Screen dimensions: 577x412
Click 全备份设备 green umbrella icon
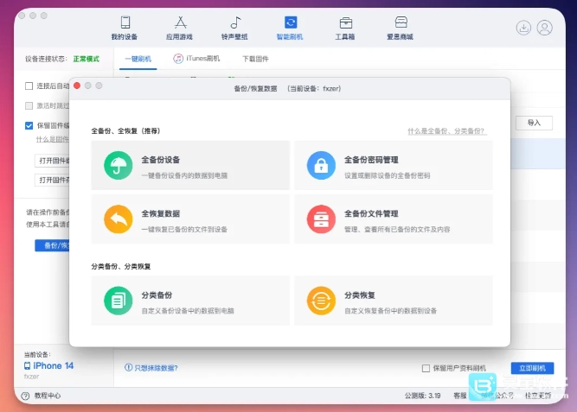coord(118,166)
